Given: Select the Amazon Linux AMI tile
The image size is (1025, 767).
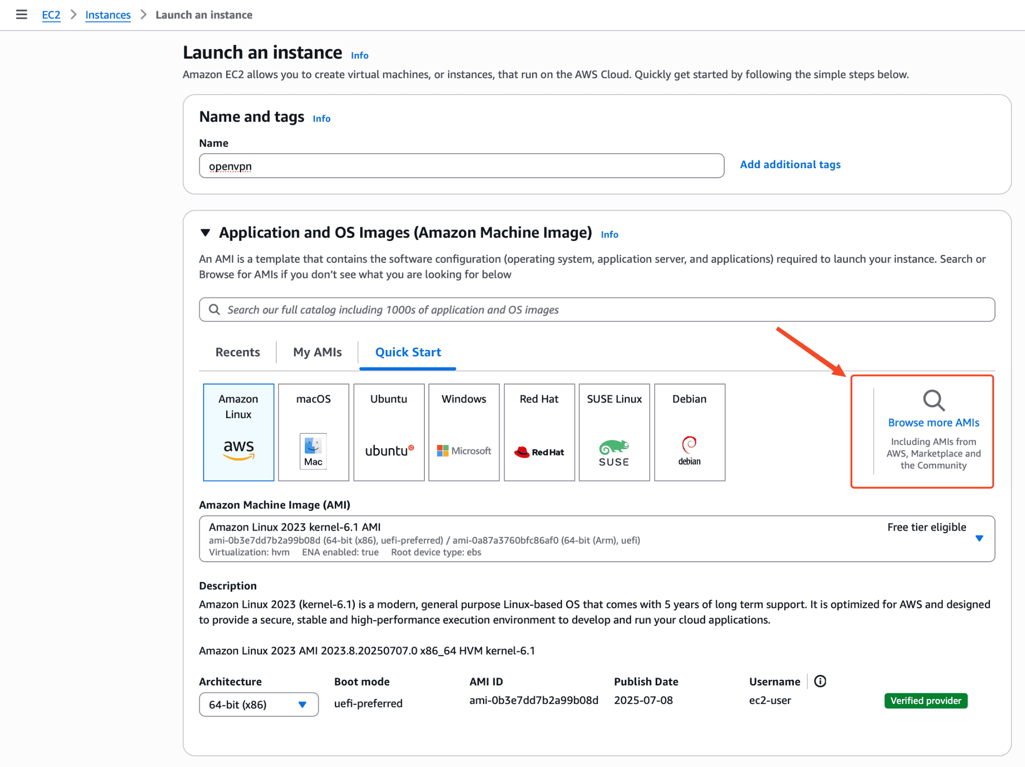Looking at the screenshot, I should 238,432.
